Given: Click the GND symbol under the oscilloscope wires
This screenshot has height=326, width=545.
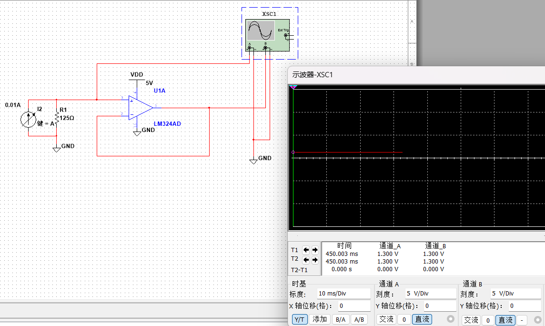Looking at the screenshot, I should point(253,162).
